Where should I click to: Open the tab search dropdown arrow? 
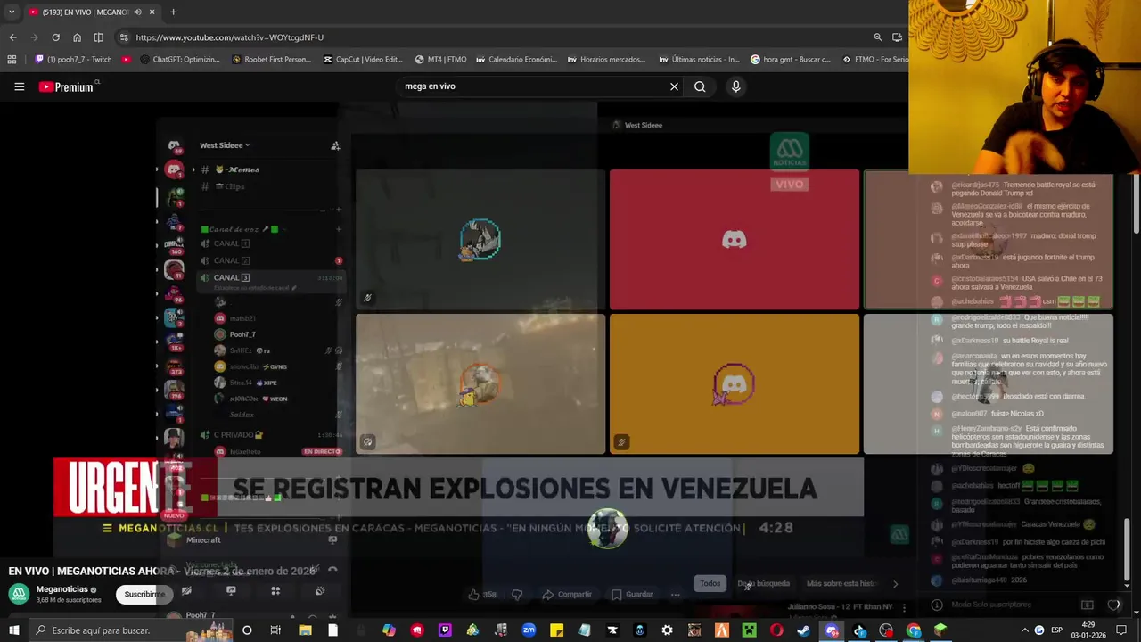[12, 12]
